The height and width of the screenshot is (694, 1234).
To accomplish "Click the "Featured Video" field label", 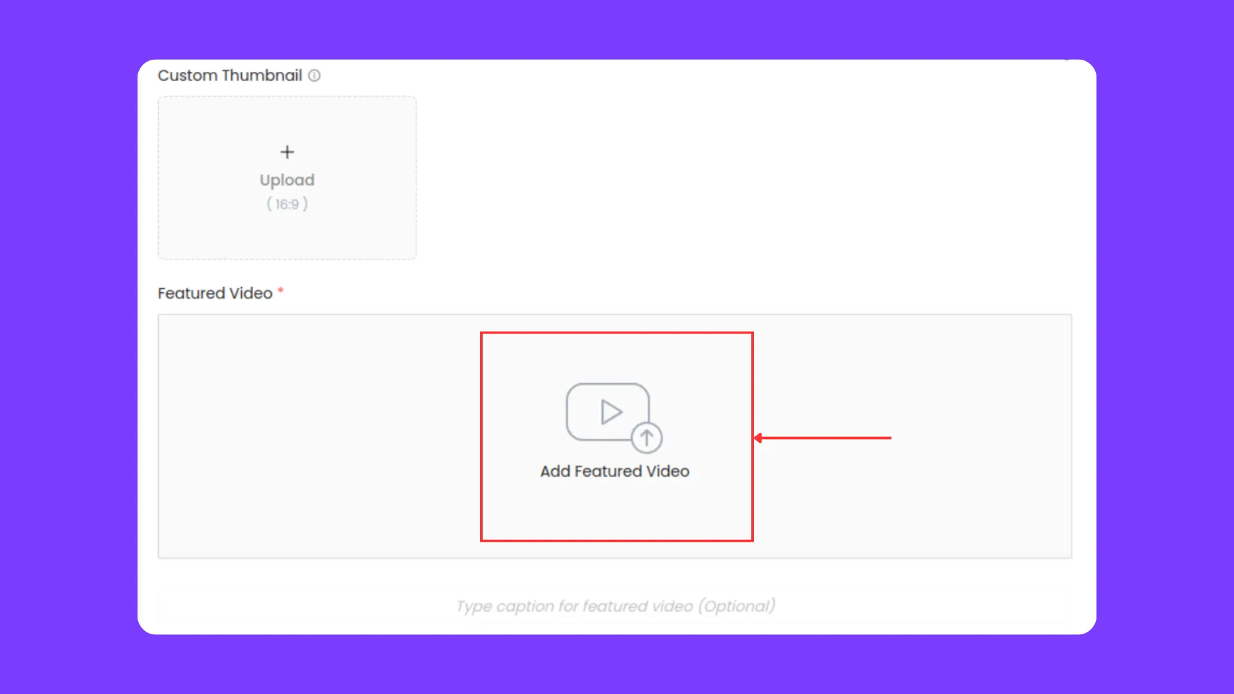I will [x=215, y=294].
